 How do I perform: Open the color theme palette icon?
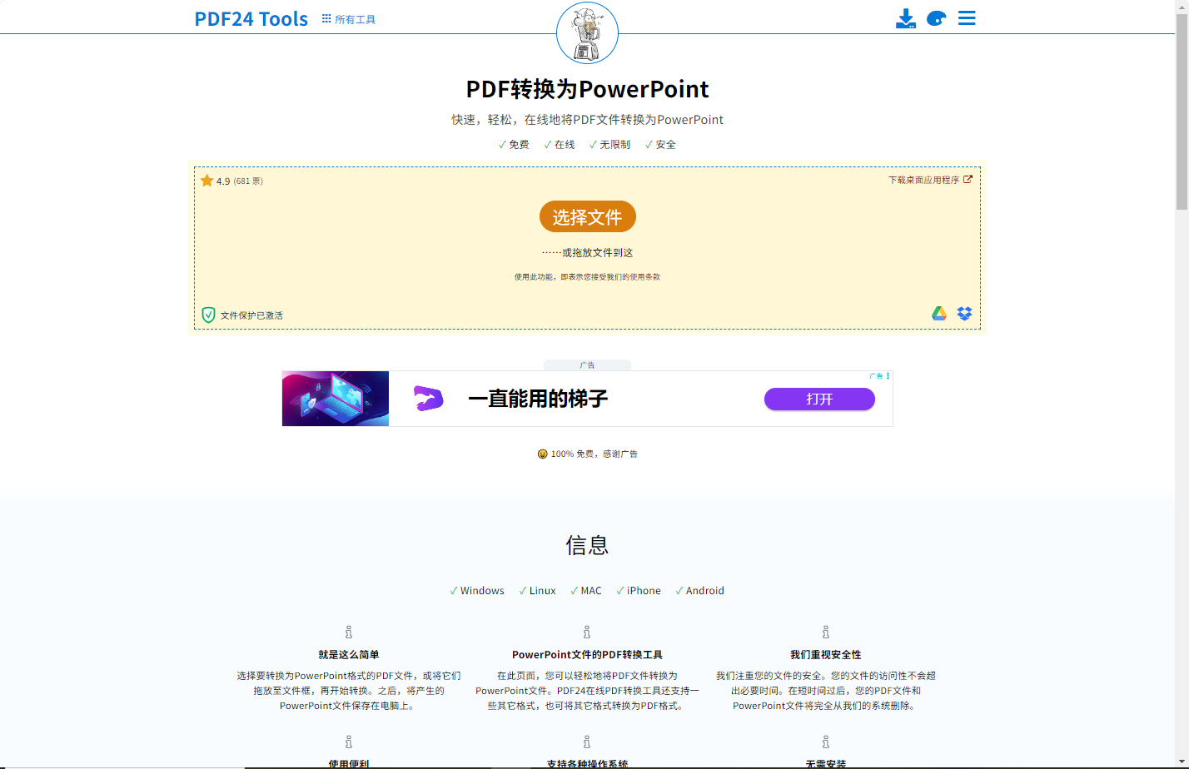pyautogui.click(x=936, y=18)
